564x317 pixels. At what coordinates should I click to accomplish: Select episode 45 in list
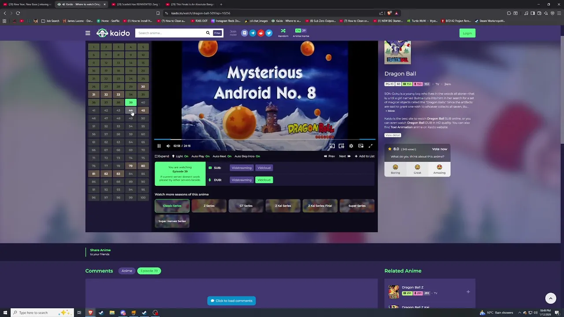click(x=143, y=111)
